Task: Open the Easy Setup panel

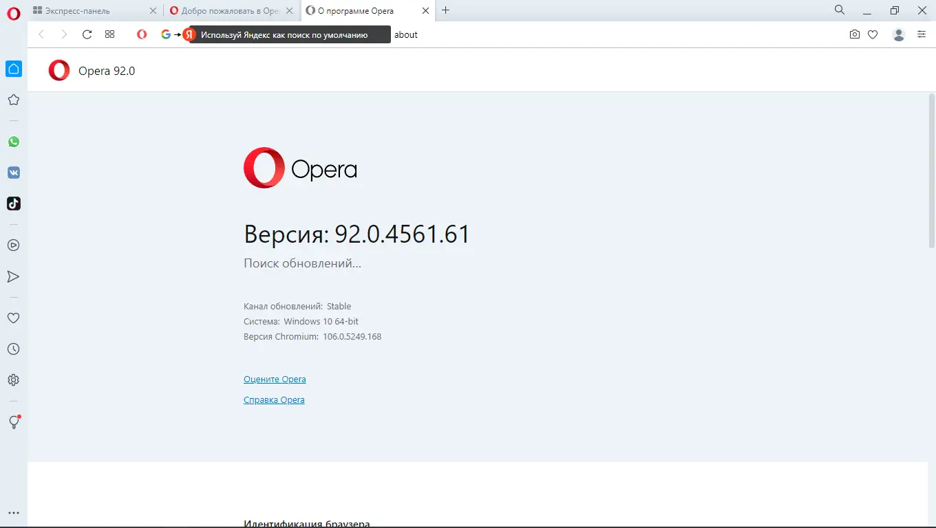Action: [922, 34]
